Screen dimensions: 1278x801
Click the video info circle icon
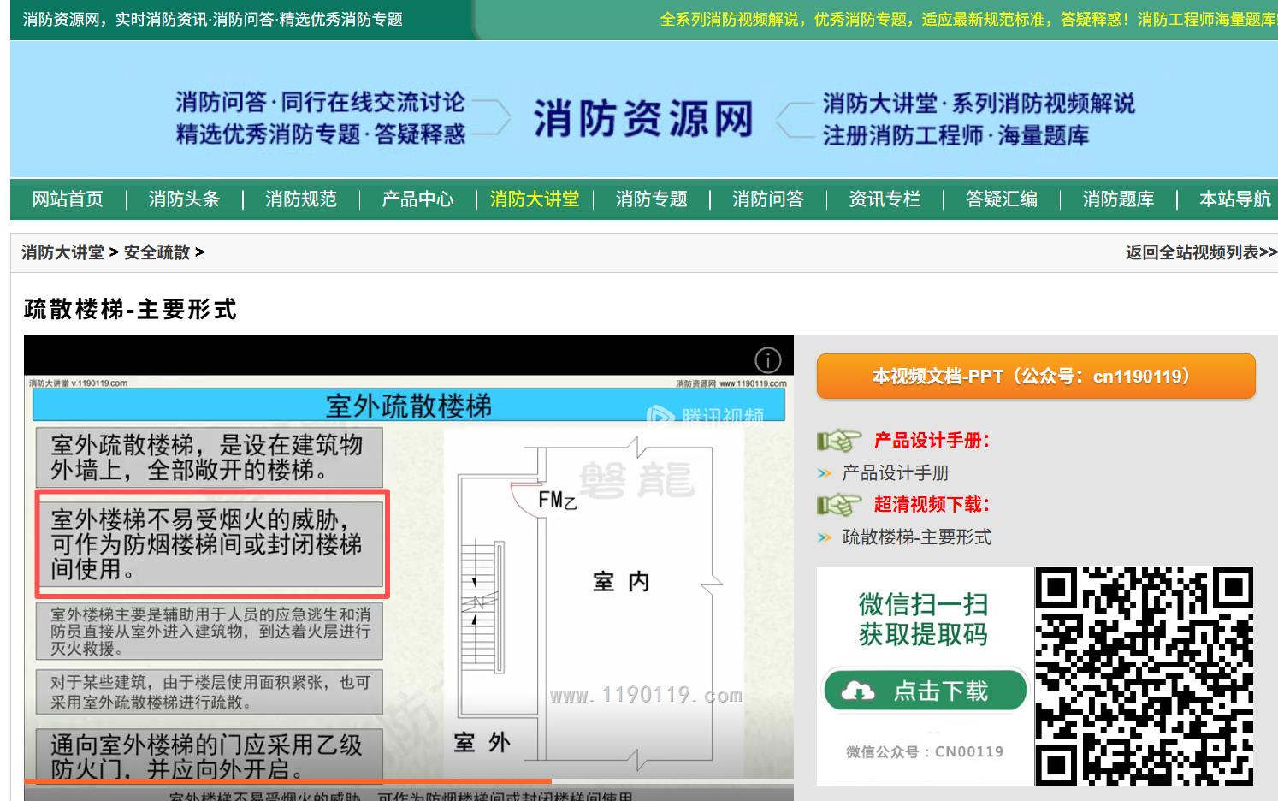tap(768, 360)
